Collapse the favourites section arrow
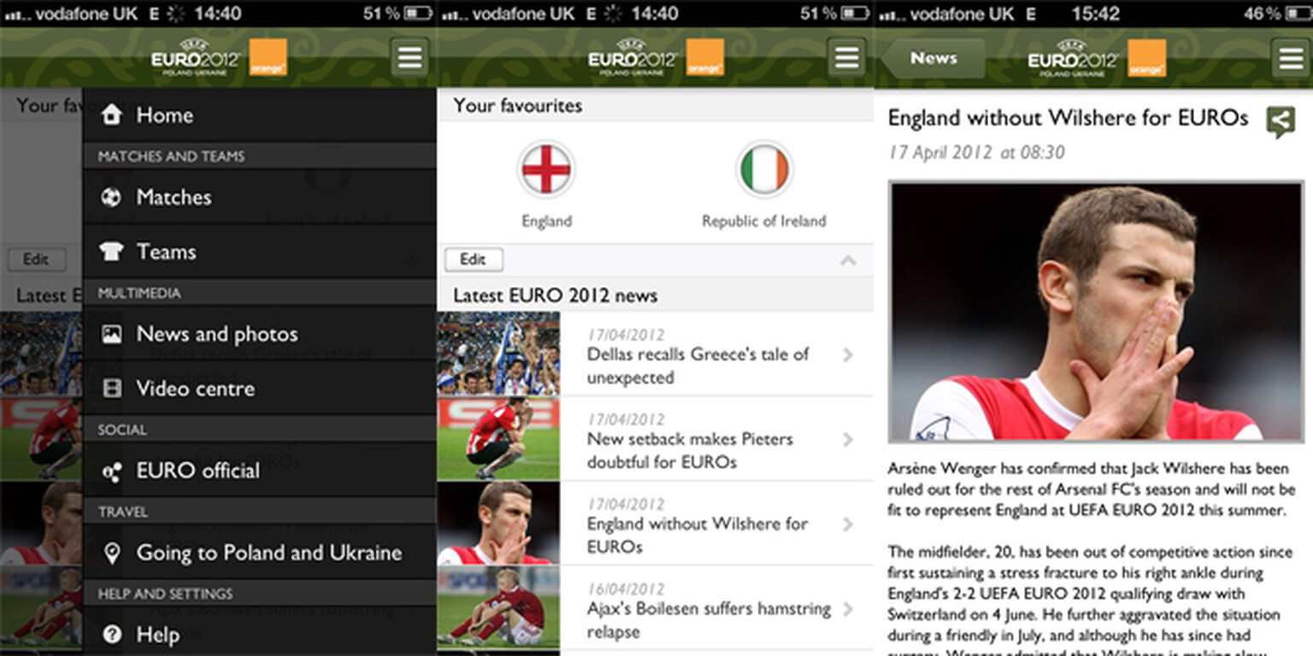Image resolution: width=1313 pixels, height=656 pixels. [848, 260]
